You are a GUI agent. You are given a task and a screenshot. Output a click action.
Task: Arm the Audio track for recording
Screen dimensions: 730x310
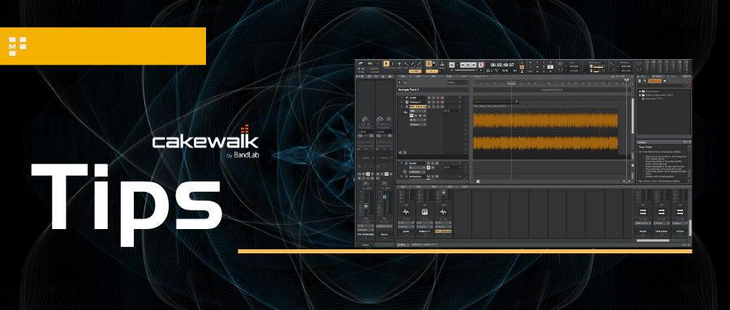[438, 98]
